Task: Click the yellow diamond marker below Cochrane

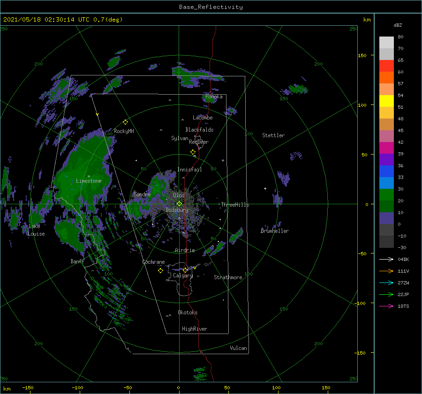Action: tap(160, 271)
